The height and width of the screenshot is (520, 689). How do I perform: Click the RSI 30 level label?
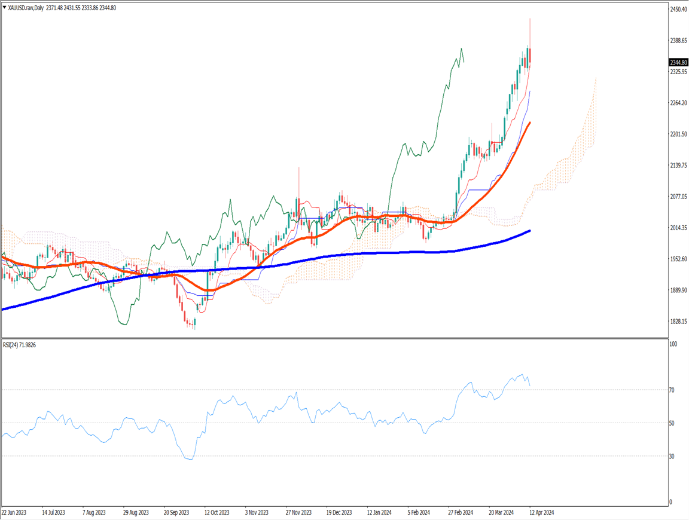pyautogui.click(x=672, y=457)
